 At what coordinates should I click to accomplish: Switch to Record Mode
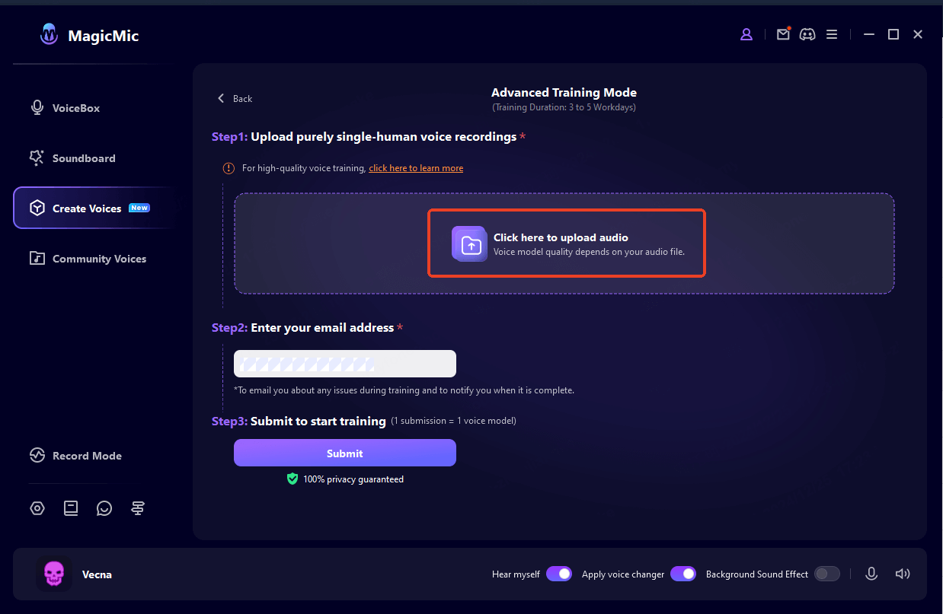[75, 456]
